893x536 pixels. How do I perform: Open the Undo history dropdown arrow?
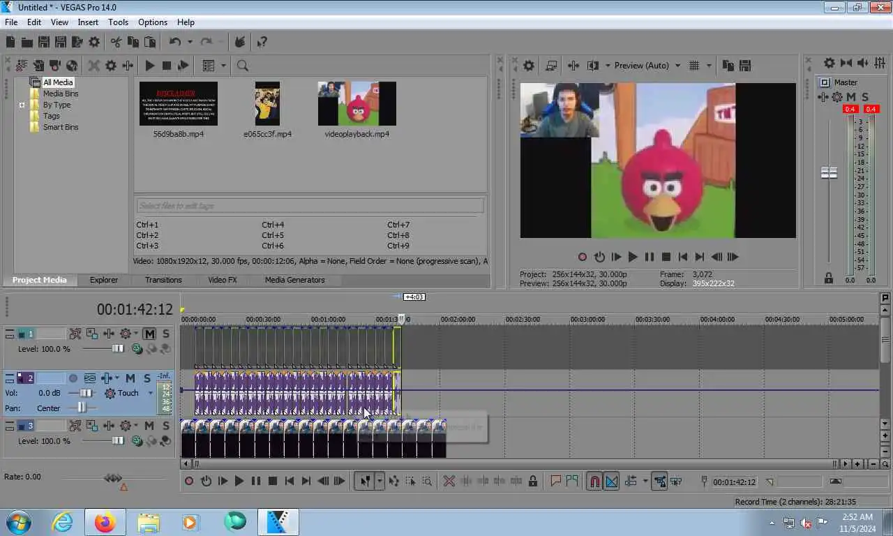point(189,43)
